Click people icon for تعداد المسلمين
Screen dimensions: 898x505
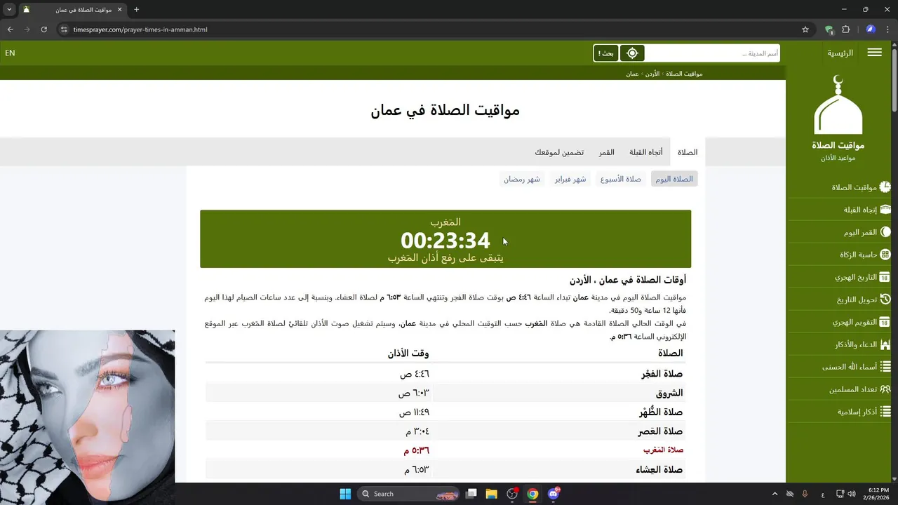pyautogui.click(x=885, y=389)
